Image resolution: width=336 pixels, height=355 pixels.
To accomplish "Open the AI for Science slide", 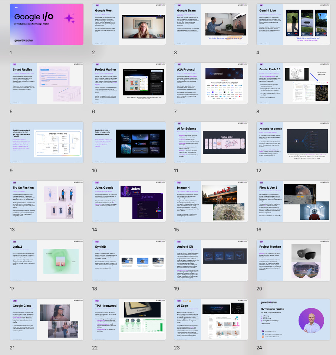I will pos(211,142).
